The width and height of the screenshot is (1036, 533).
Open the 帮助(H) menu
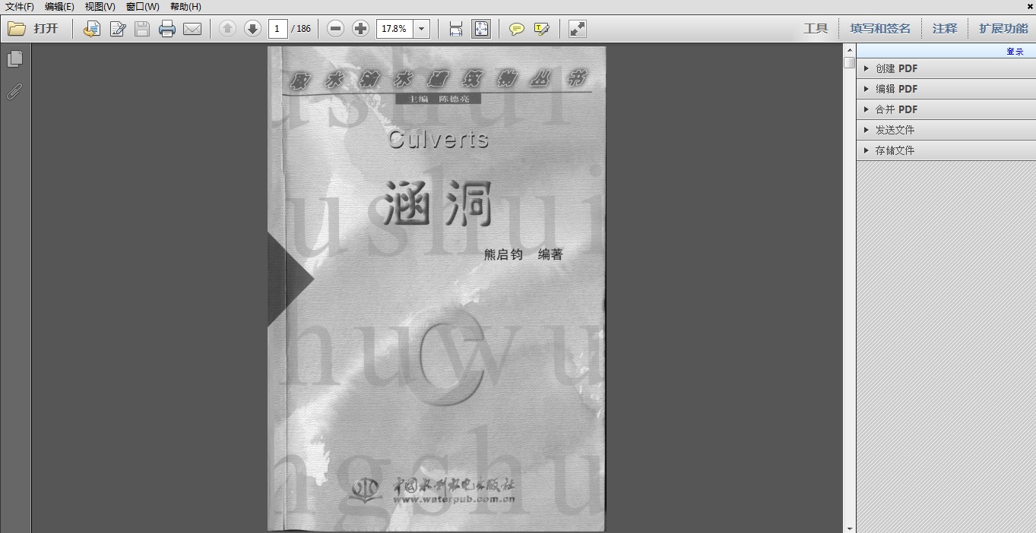coord(186,7)
